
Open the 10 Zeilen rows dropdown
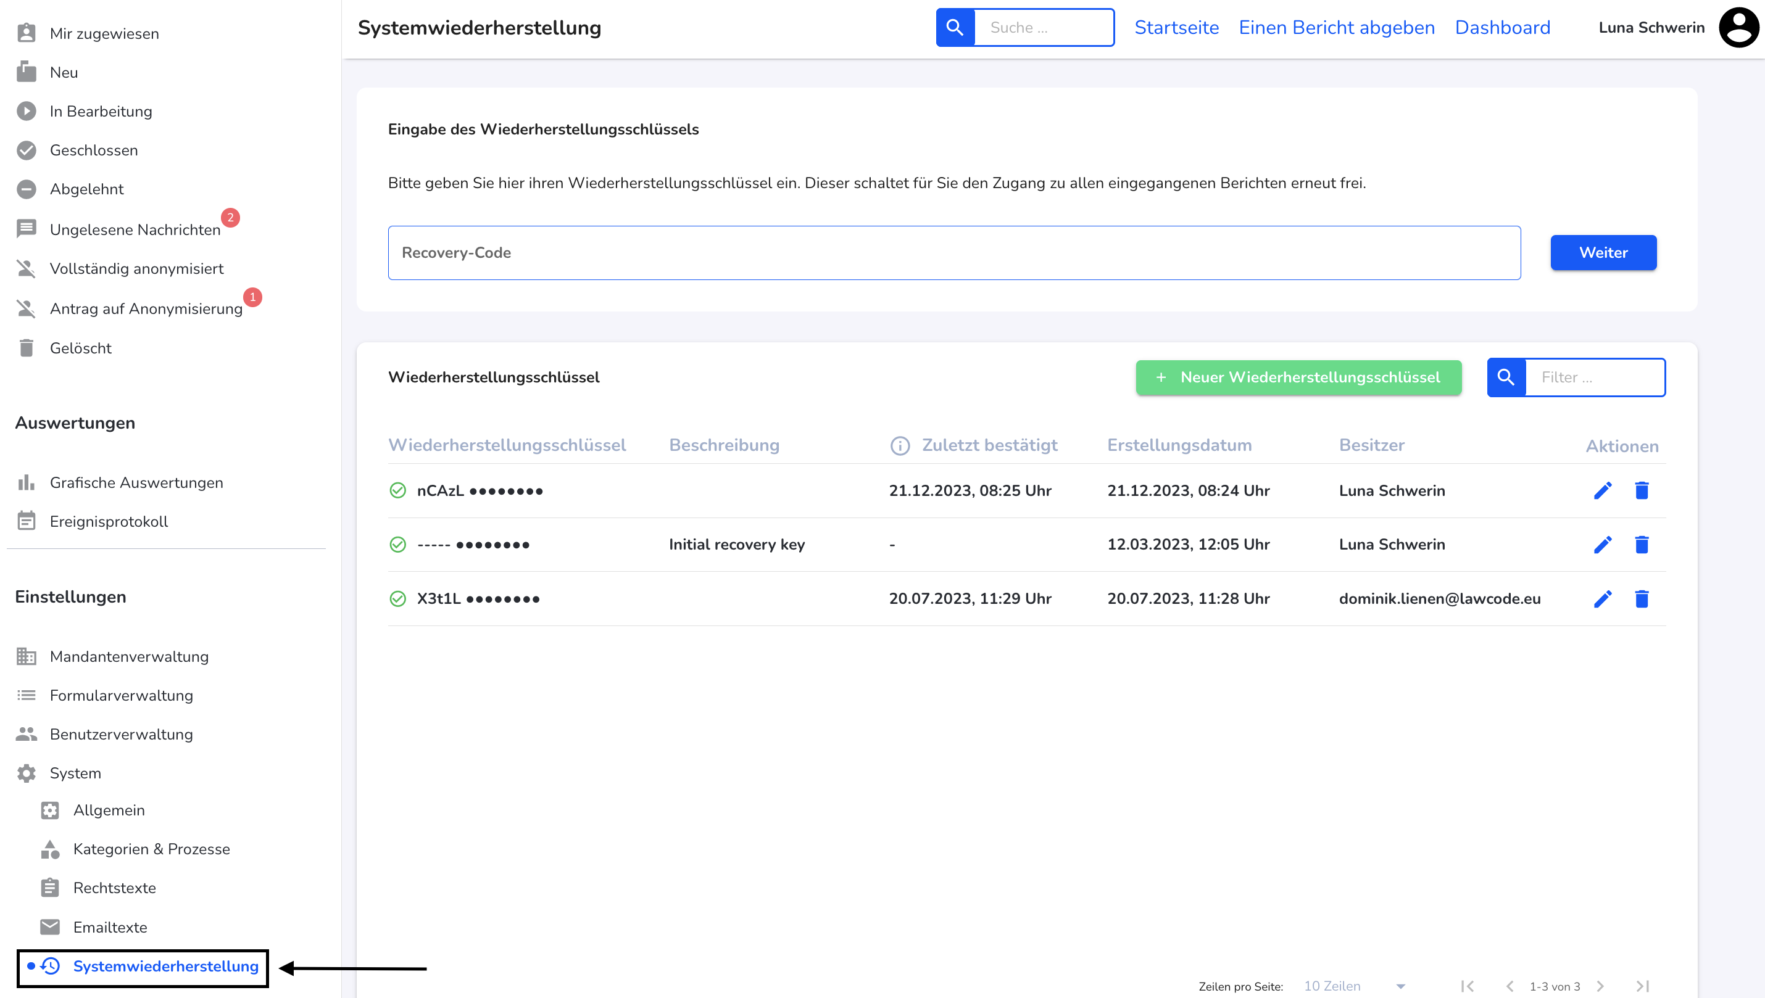(1354, 986)
